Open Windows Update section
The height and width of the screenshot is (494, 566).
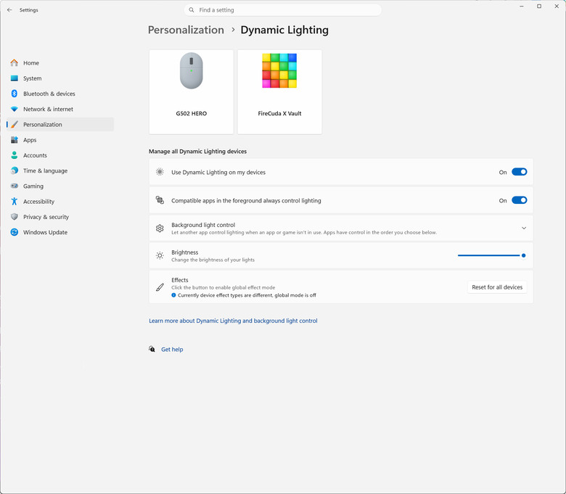[x=60, y=232]
